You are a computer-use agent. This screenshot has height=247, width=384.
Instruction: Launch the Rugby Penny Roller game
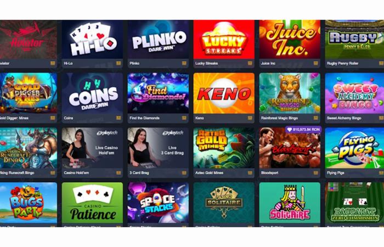pos(354,40)
